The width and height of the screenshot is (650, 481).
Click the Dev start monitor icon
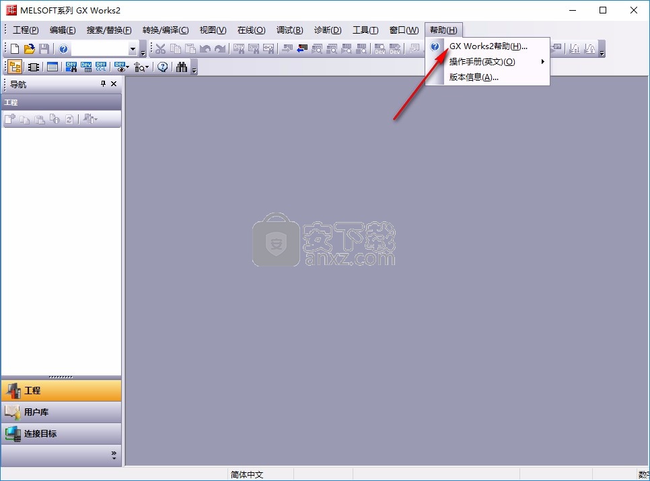pyautogui.click(x=380, y=49)
